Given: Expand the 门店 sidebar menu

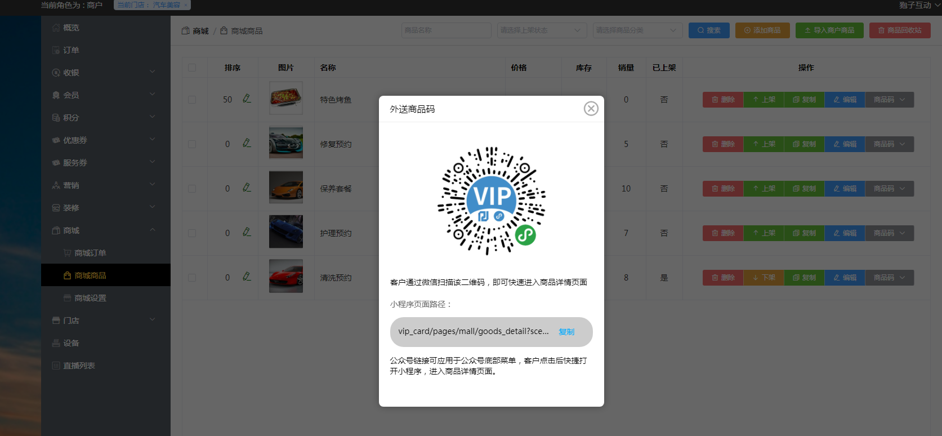Looking at the screenshot, I should 106,321.
